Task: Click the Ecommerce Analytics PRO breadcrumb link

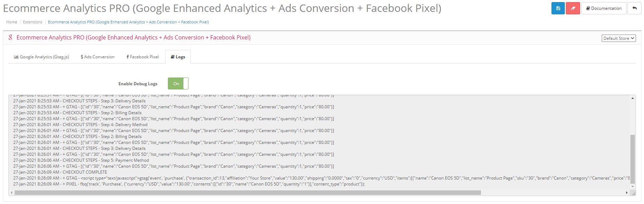Action: pyautogui.click(x=128, y=22)
